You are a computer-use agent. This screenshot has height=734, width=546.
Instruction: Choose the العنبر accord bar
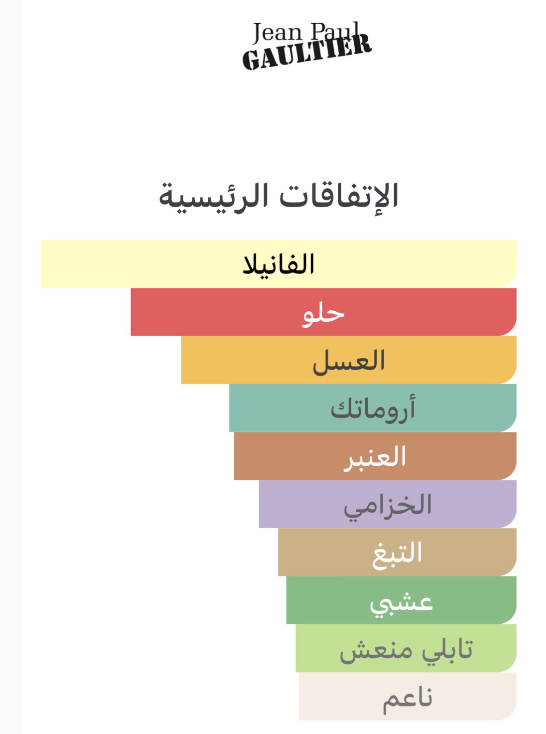375,456
